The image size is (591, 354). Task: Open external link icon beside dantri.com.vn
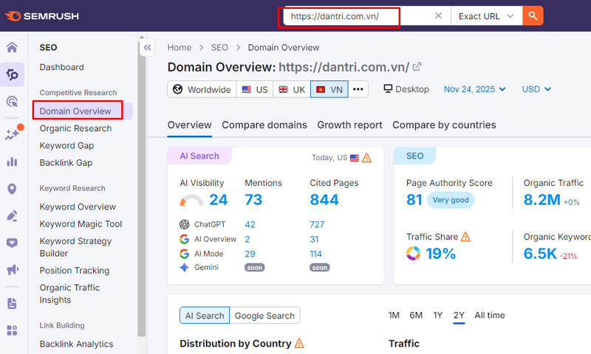(417, 67)
